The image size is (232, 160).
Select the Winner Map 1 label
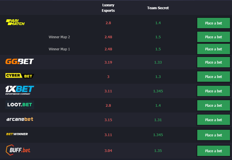pos(59,49)
